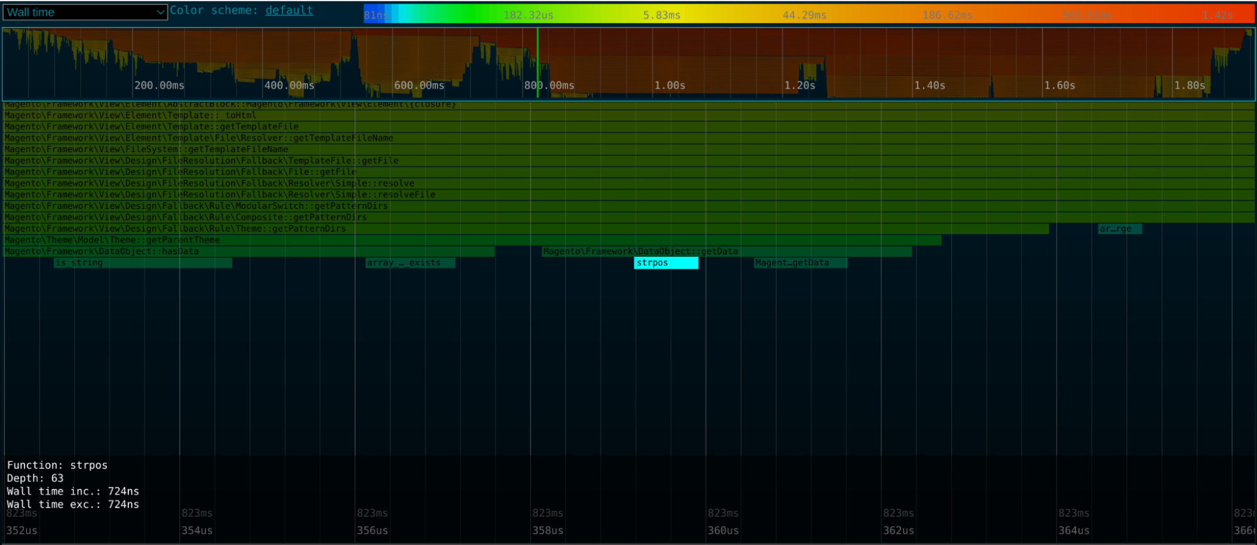Select the DataObject::getData bar
This screenshot has height=545, width=1257.
[x=727, y=251]
